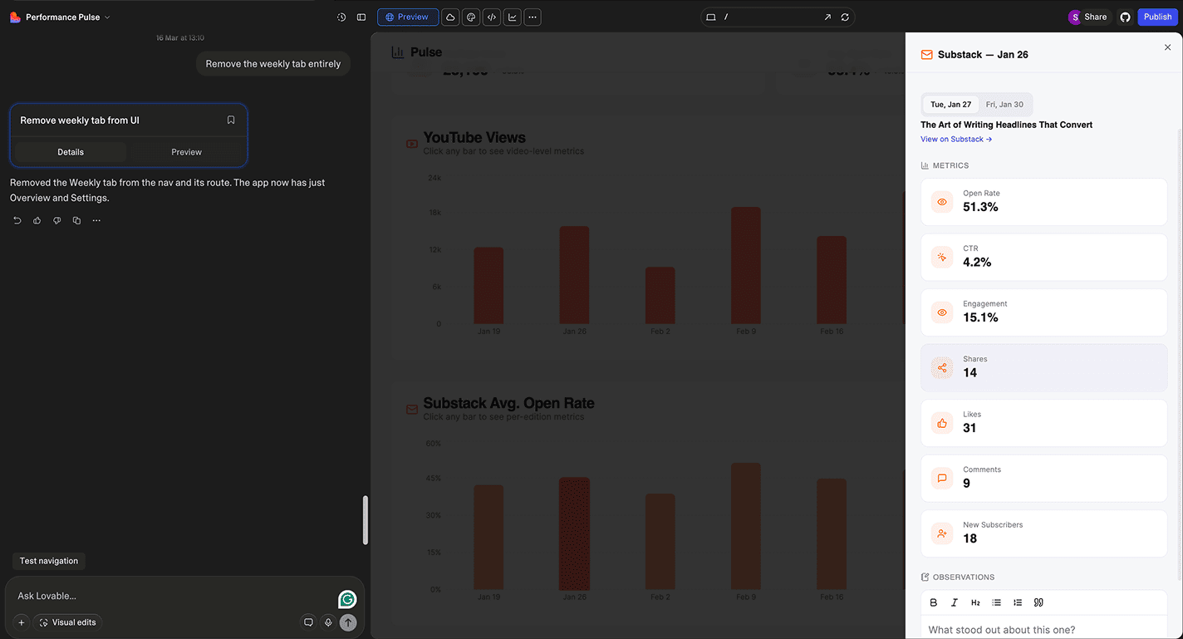Undo the last chat change
The width and height of the screenshot is (1183, 639).
click(17, 220)
